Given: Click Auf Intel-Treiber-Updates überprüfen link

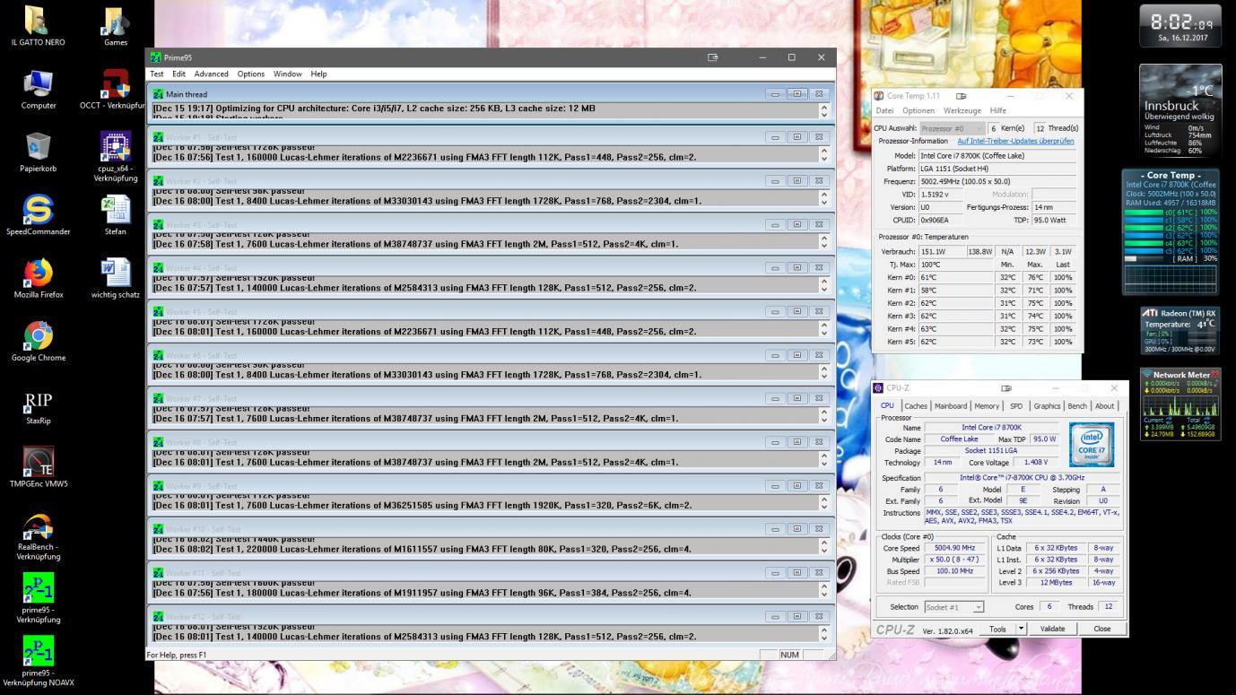Looking at the screenshot, I should coord(1015,142).
